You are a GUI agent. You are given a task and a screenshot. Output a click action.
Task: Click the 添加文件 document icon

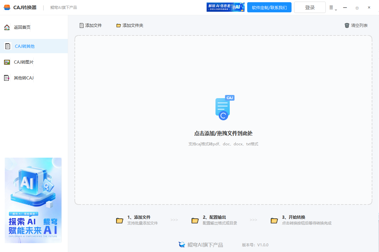click(x=82, y=25)
